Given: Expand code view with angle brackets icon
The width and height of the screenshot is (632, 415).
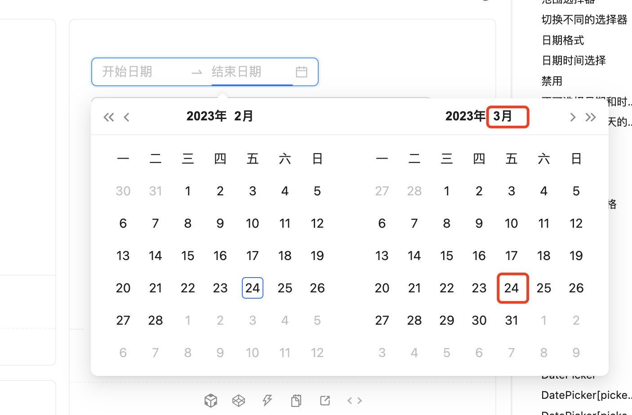Looking at the screenshot, I should tap(354, 400).
